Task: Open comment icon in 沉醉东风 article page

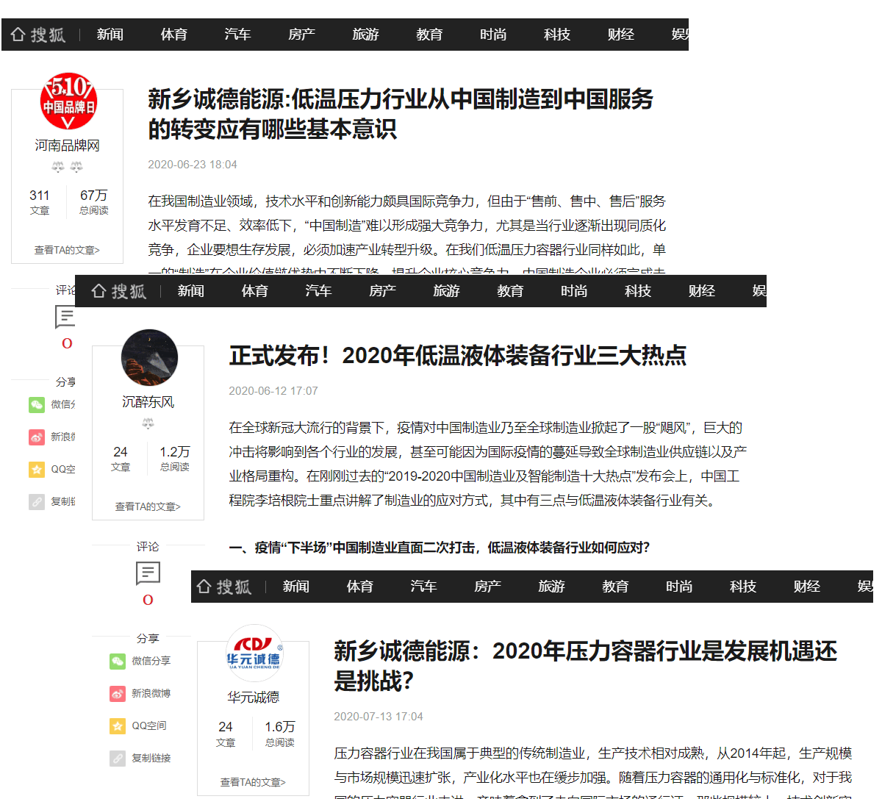Action: pos(148,573)
